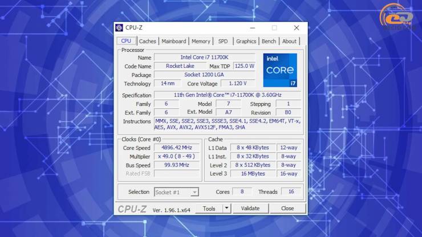This screenshot has width=422, height=237.
Task: Switch to the CPU tab
Action: click(126, 41)
